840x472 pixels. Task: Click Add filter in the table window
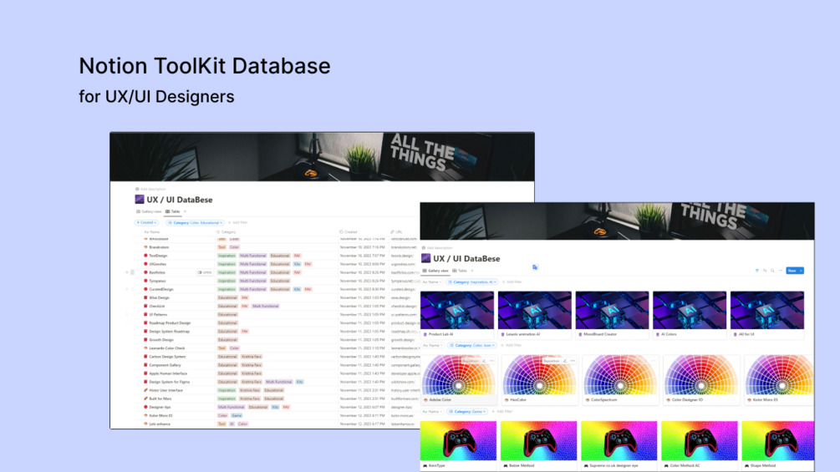coord(238,222)
